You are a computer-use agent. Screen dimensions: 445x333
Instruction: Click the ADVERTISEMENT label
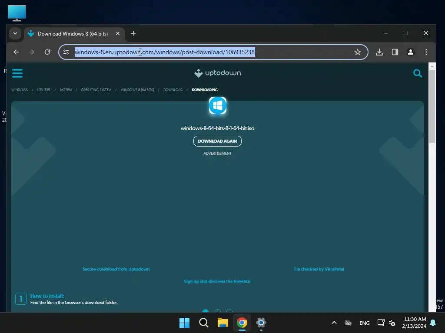217,153
